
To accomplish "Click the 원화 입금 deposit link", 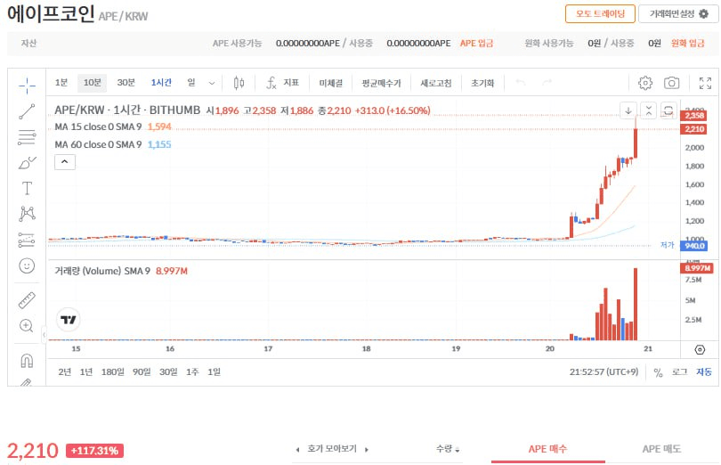I will pos(687,44).
